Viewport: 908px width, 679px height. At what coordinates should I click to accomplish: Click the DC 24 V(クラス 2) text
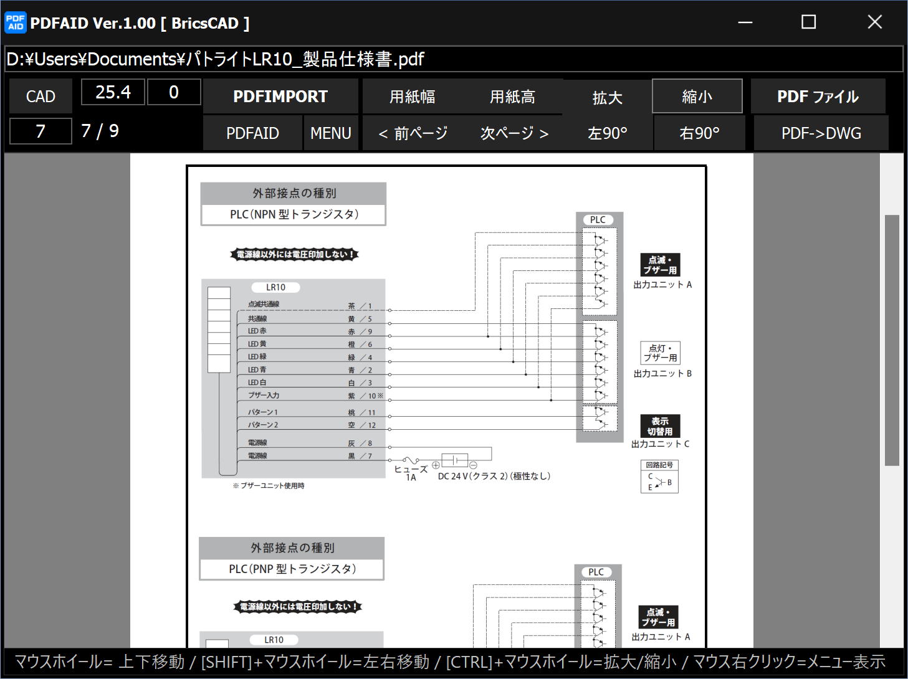[x=473, y=476]
